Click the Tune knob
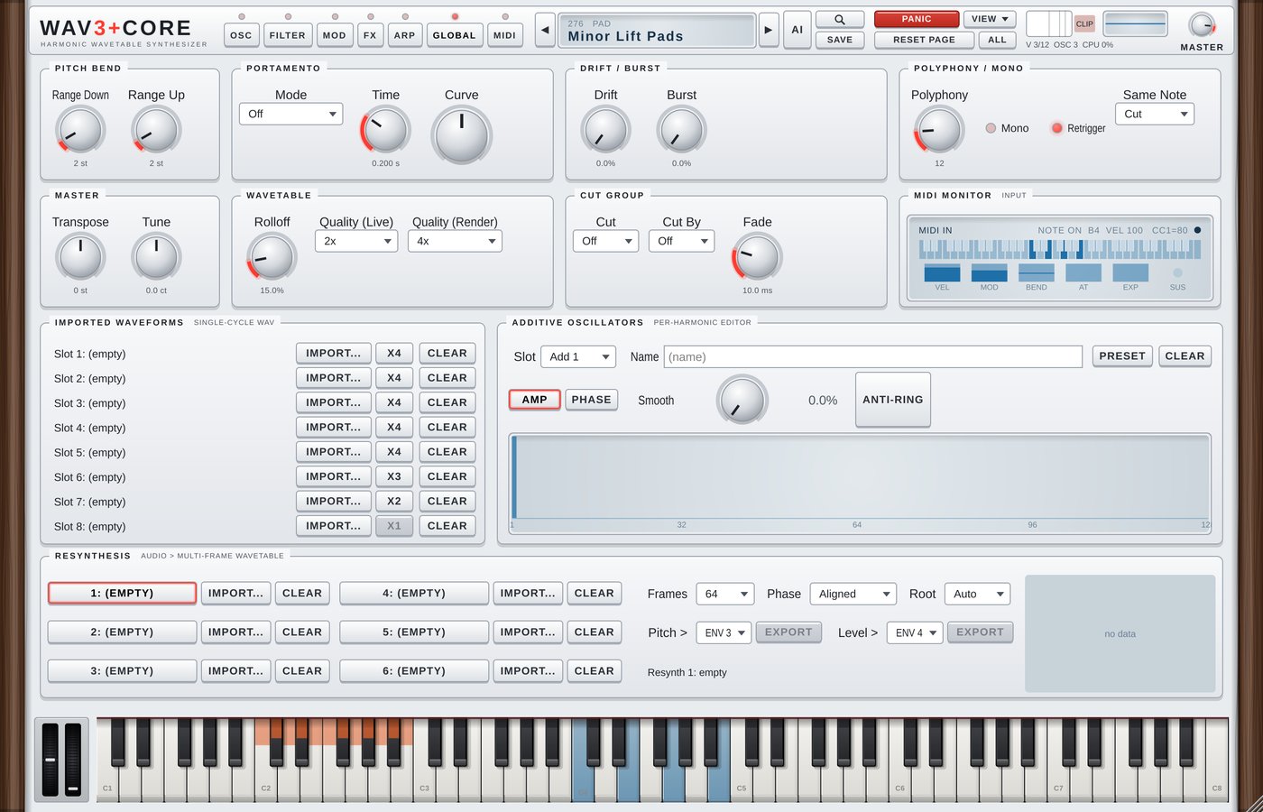The image size is (1263, 812). click(x=156, y=258)
